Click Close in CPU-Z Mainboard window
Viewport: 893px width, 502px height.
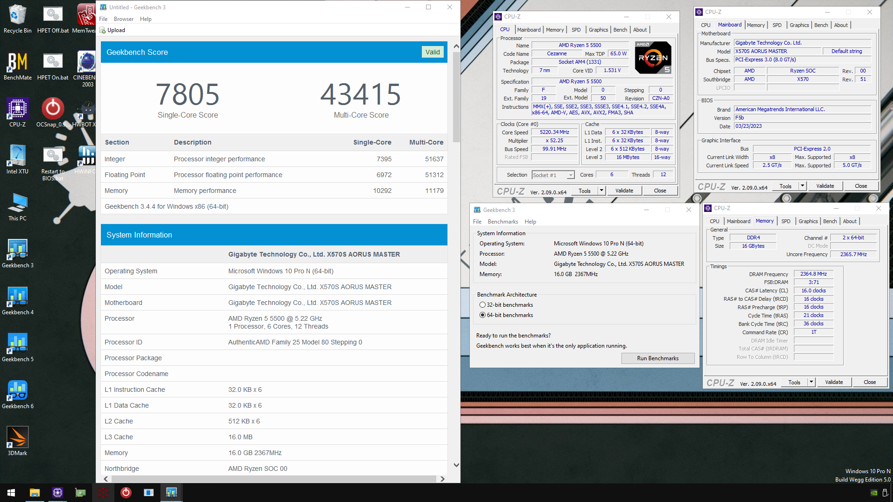tap(860, 186)
